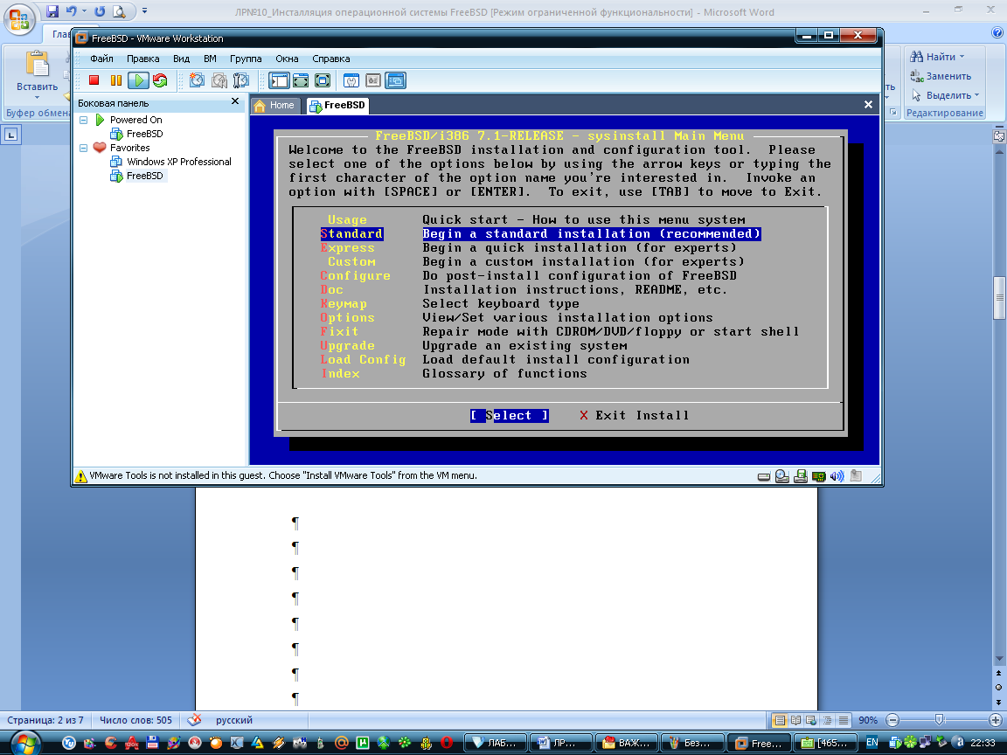Click Вставить paste icon in Word
This screenshot has width=1007, height=755.
(x=38, y=64)
